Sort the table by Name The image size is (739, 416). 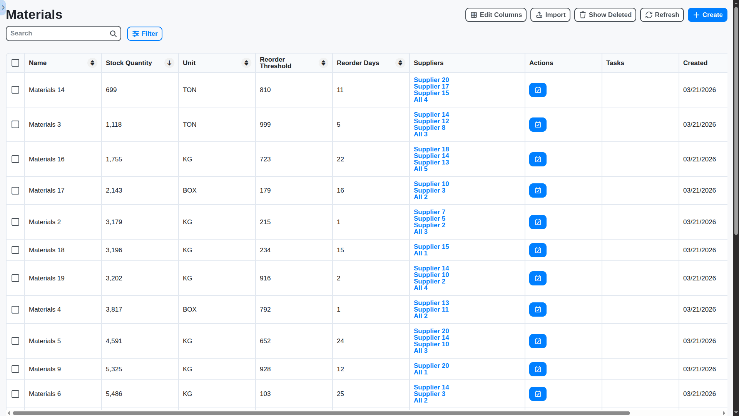92,63
